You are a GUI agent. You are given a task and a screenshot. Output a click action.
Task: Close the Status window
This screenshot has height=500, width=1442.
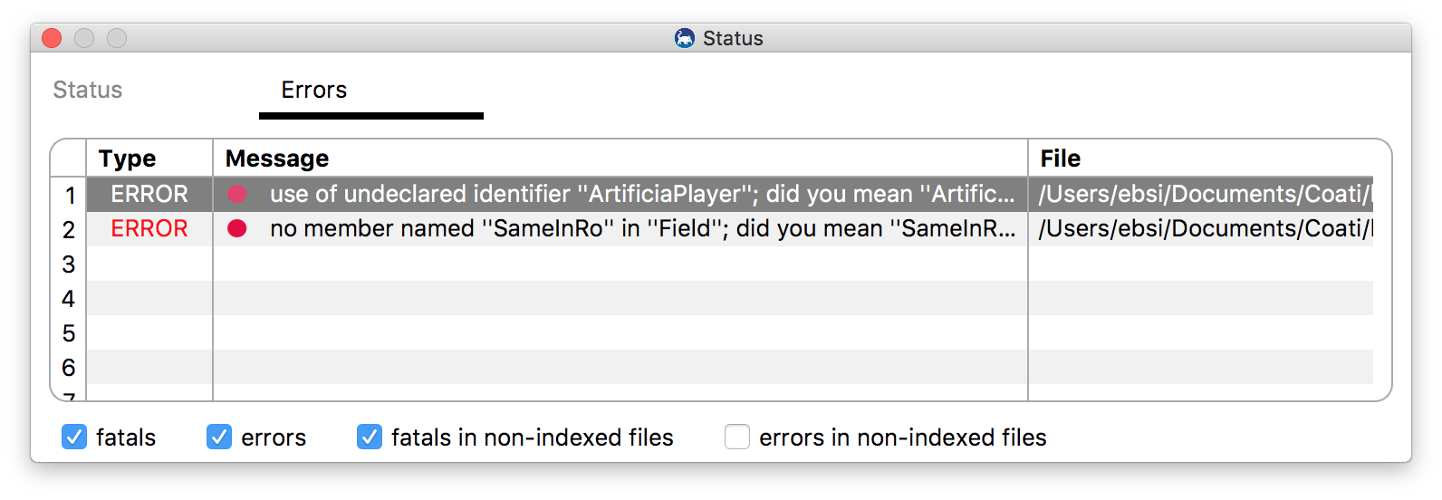click(x=52, y=38)
